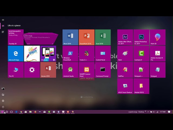
Task: Switch to the All apps list view
Action: [3, 32]
